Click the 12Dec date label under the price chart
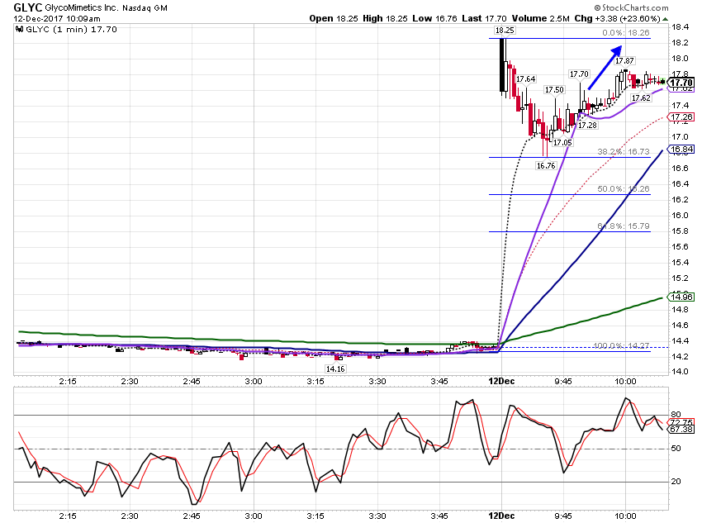The height and width of the screenshot is (523, 702). click(x=501, y=382)
